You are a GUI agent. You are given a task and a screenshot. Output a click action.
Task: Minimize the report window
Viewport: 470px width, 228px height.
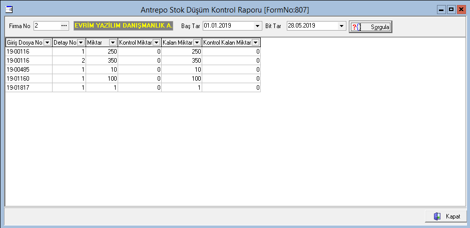point(441,10)
